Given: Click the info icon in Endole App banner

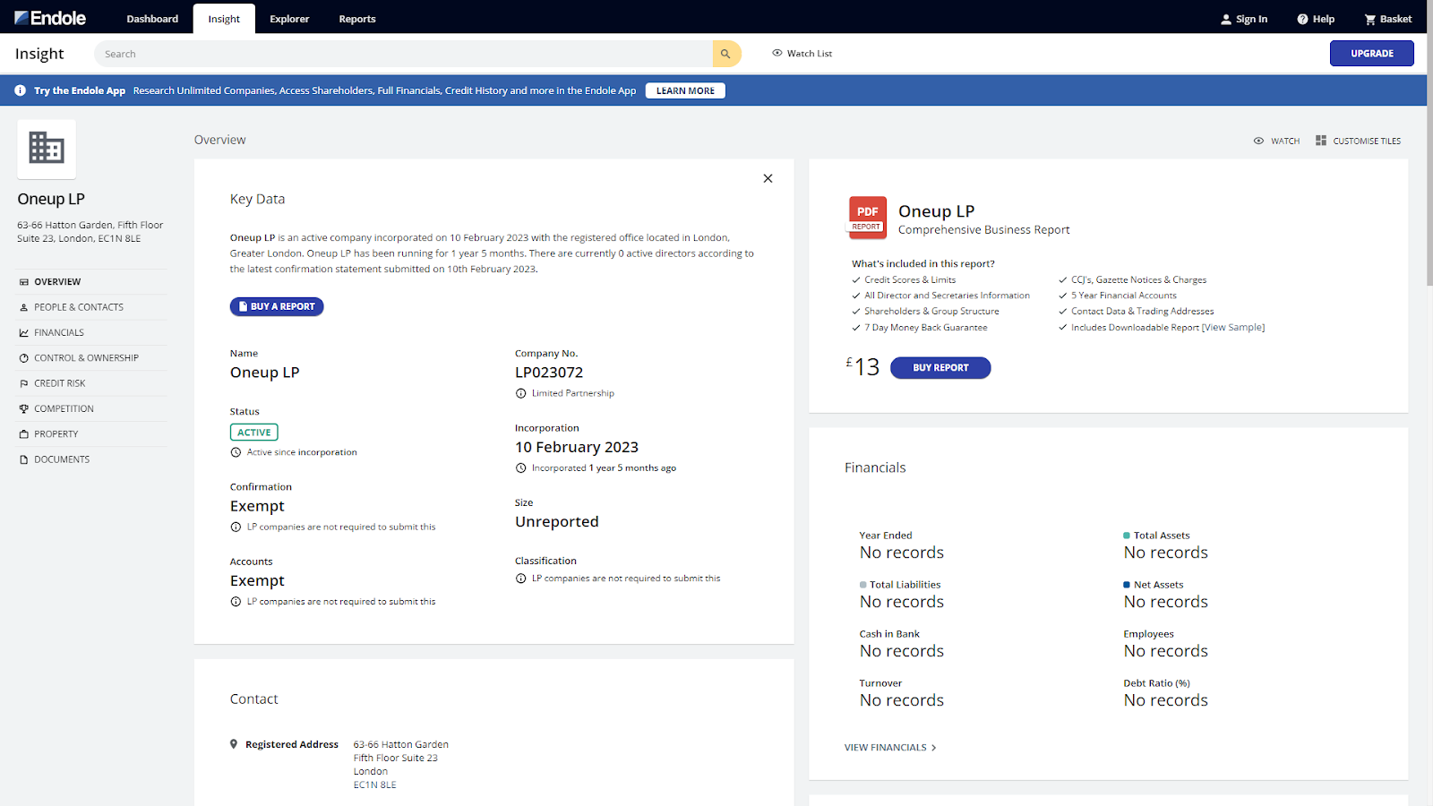Looking at the screenshot, I should 21,90.
